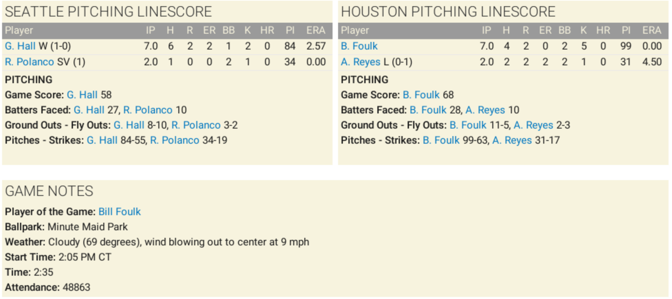Image resolution: width=672 pixels, height=299 pixels.
Task: Click R. Polanco in Pitches - Strikes line
Action: (175, 140)
